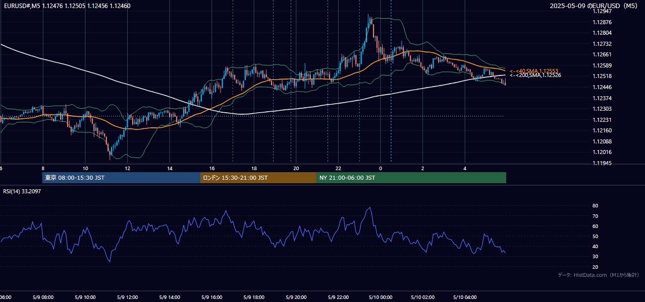Click the RSI(14) 33.2097 indicator label
Screen dimensions: 645x302
(22, 191)
